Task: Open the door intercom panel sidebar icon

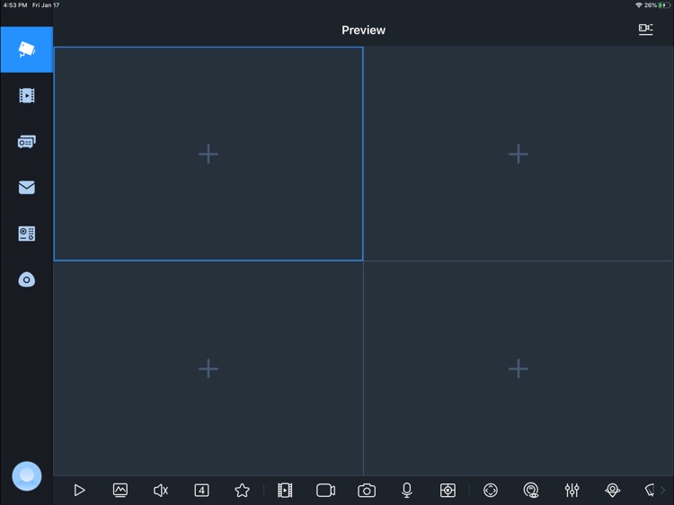Action: (x=27, y=234)
